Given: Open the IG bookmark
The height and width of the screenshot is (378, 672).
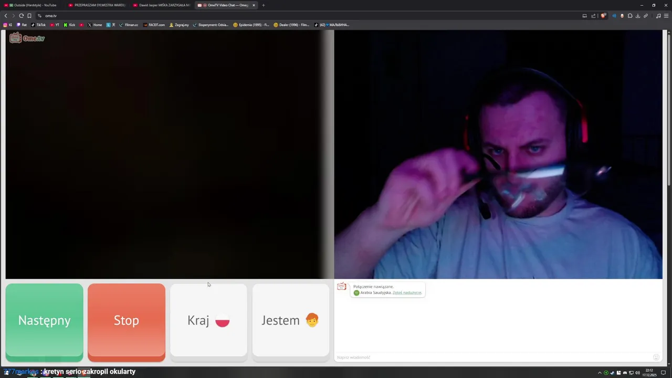Looking at the screenshot, I should pos(8,25).
